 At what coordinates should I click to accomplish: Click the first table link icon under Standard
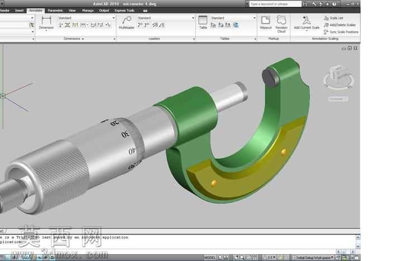213,24
